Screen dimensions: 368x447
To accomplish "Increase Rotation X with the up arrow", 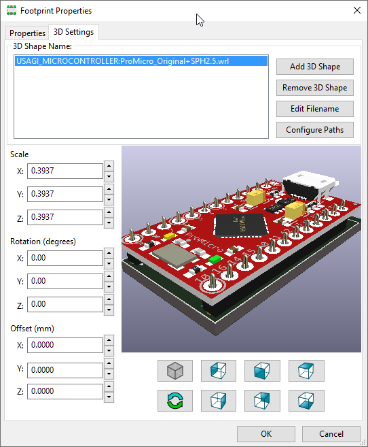I will 109,253.
